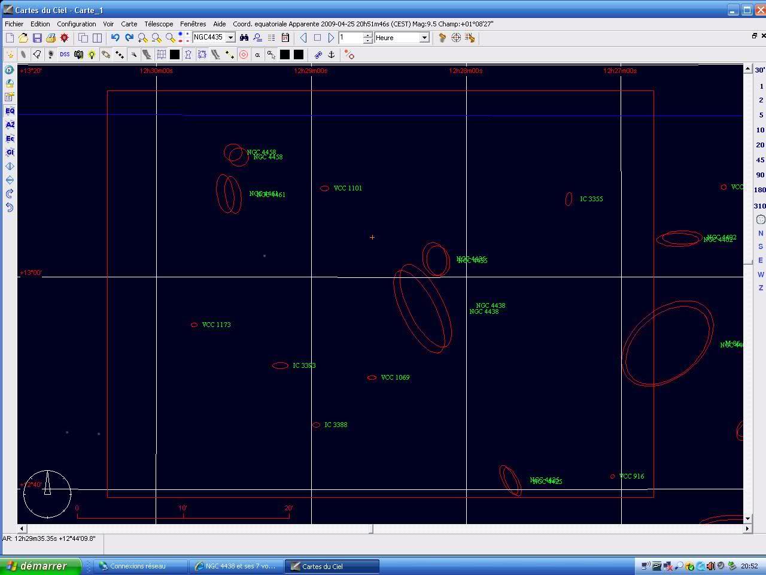766x575 pixels.
Task: Toggle the star display icon
Action: tap(10, 55)
